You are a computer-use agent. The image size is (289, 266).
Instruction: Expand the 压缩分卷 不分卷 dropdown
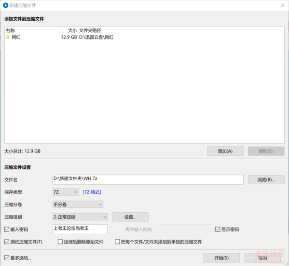click(78, 204)
